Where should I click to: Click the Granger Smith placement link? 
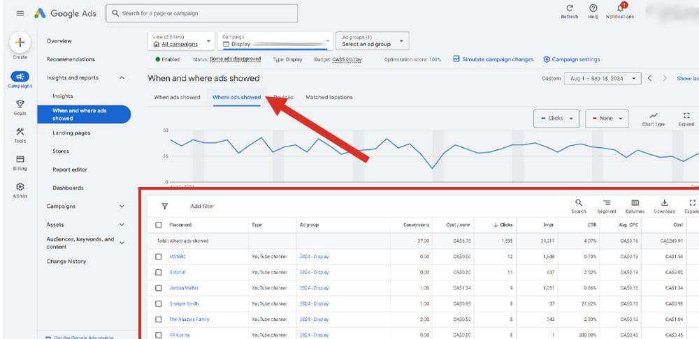point(184,304)
